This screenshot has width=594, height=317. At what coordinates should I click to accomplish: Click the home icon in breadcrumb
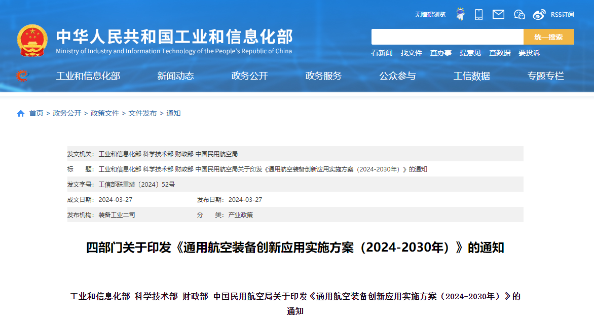21,114
